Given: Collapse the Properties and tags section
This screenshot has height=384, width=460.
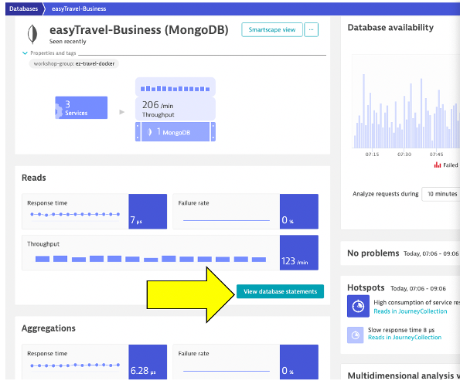Looking at the screenshot, I should click(25, 53).
